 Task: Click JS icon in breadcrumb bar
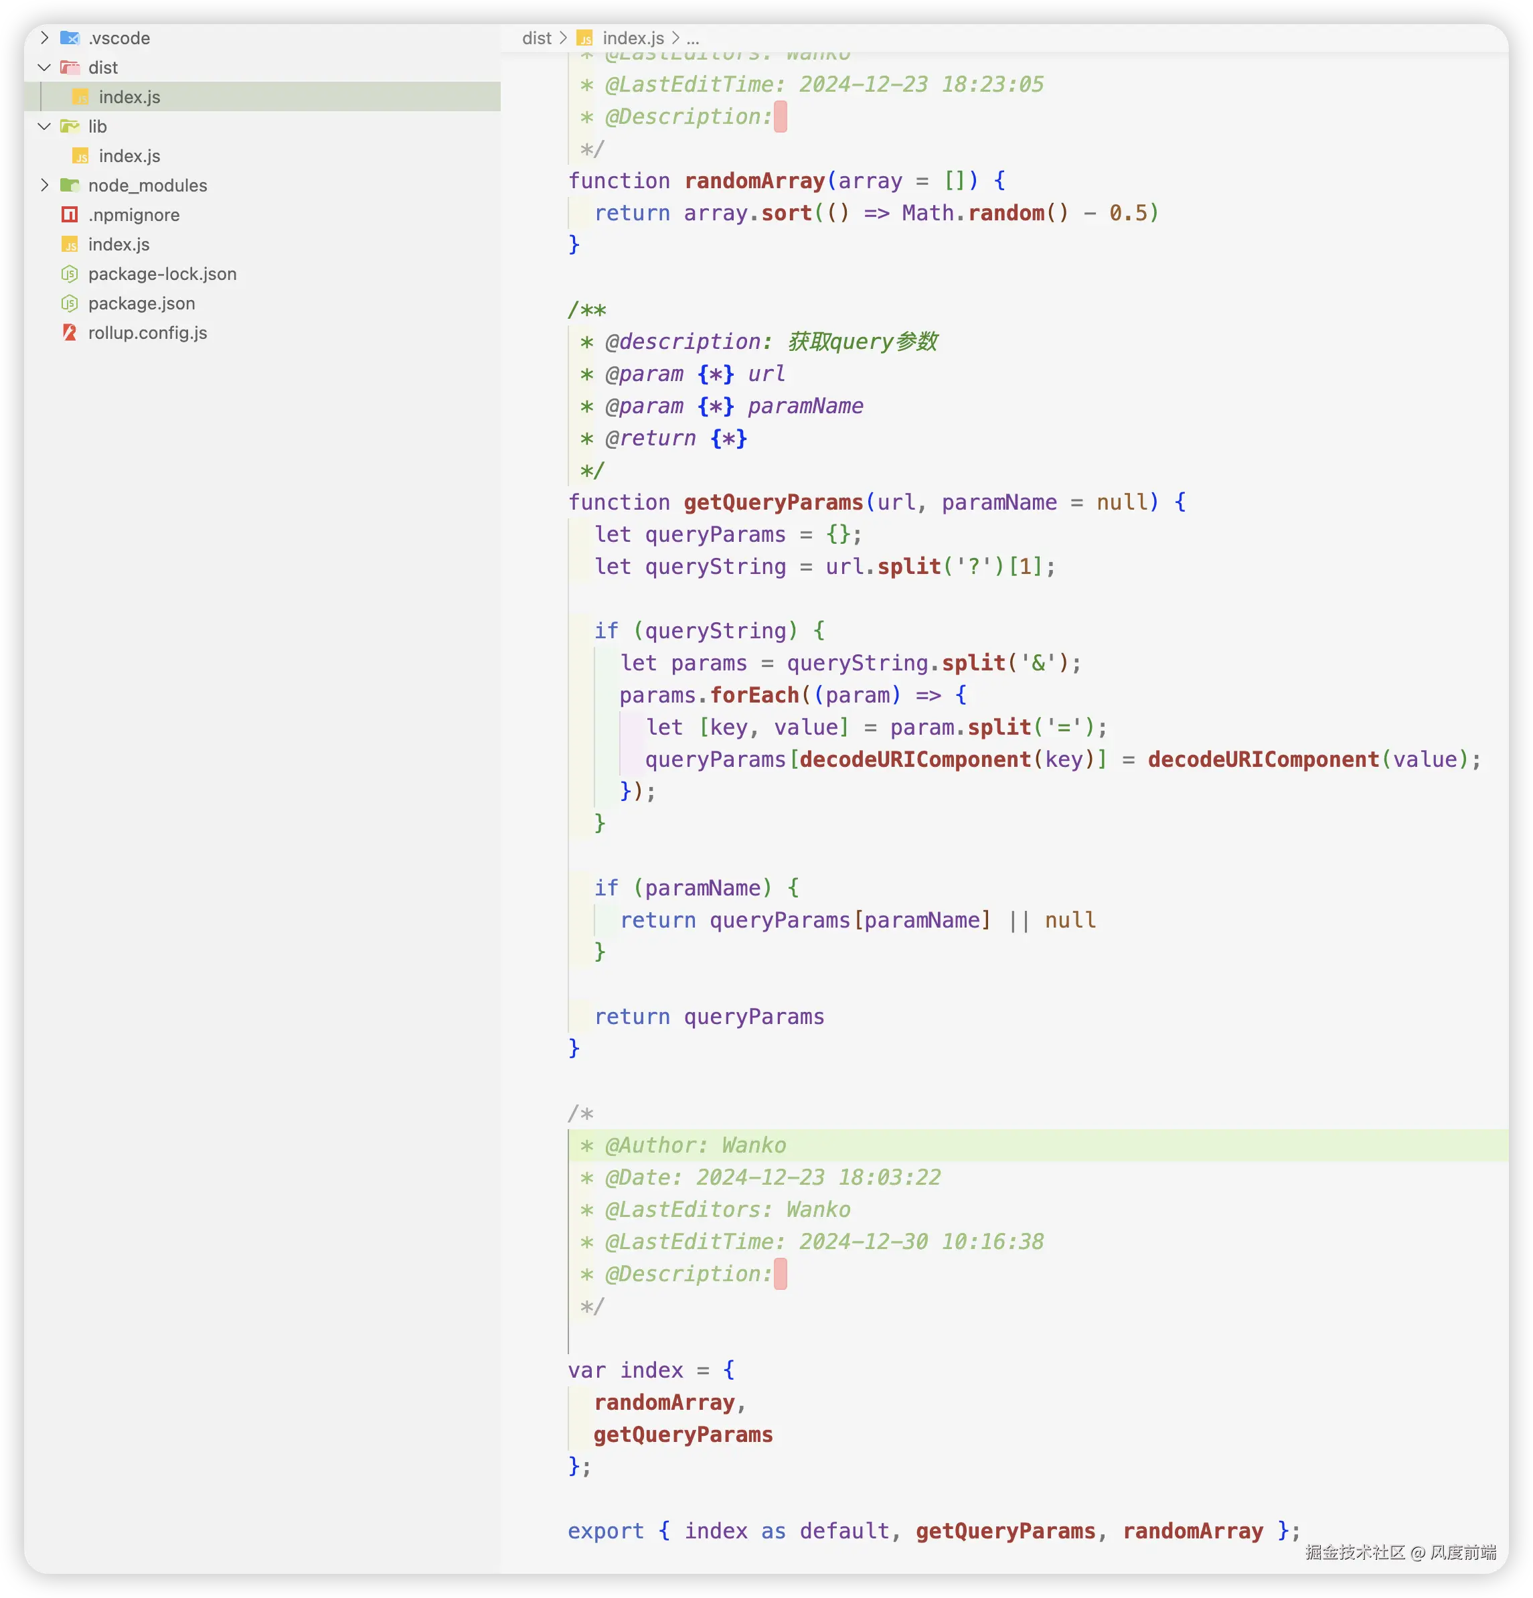tap(584, 38)
